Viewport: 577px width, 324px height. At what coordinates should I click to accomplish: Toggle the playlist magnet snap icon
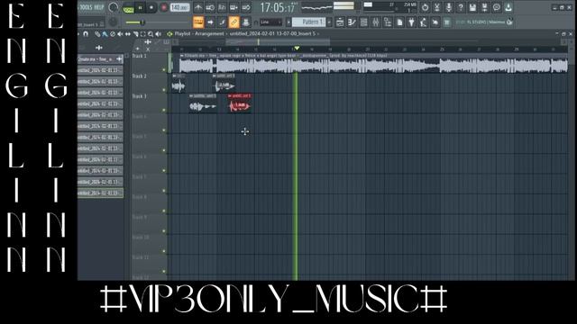[x=86, y=34]
